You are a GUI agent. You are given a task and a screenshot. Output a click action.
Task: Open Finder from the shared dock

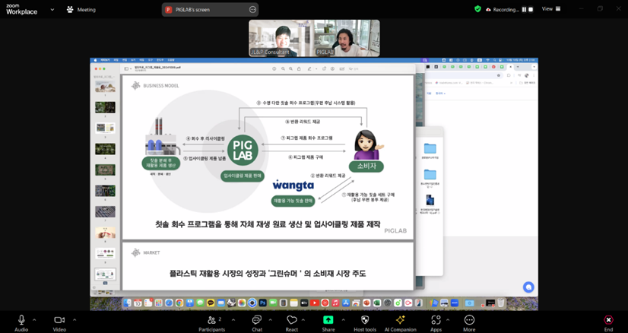127,303
